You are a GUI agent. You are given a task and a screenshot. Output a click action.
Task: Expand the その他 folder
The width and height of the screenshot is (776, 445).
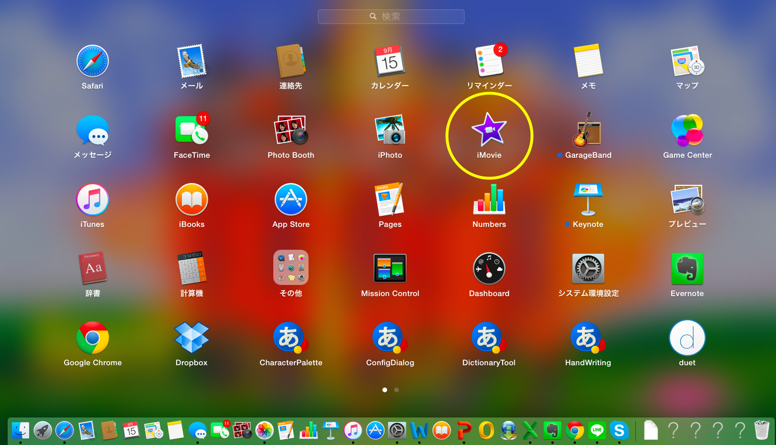click(291, 269)
